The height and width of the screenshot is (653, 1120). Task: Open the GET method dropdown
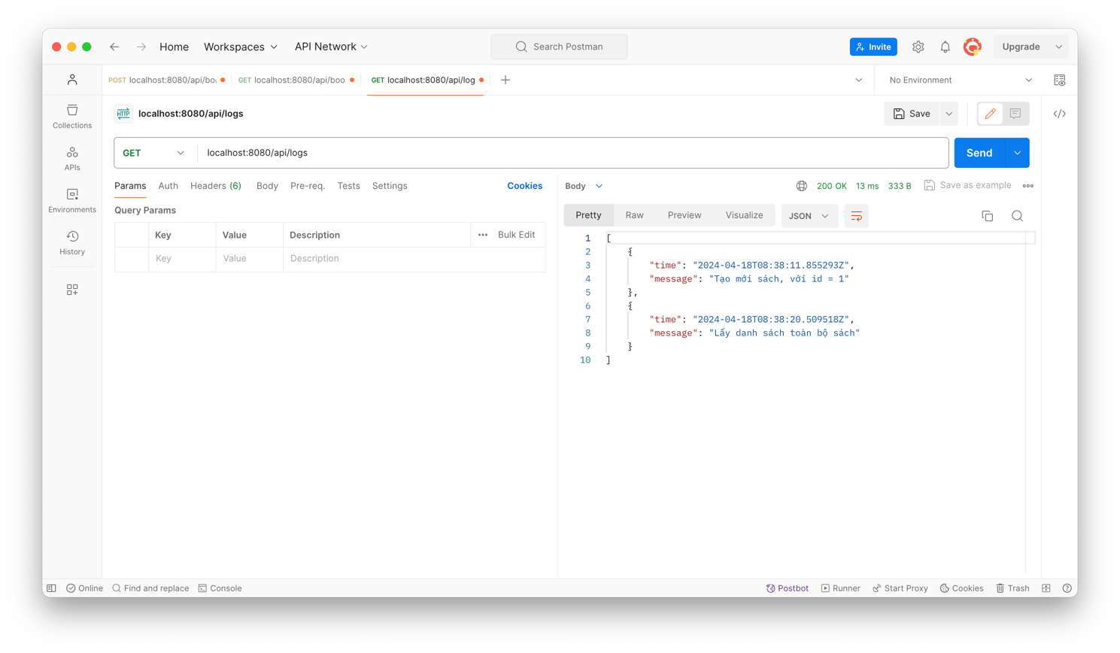[153, 153]
